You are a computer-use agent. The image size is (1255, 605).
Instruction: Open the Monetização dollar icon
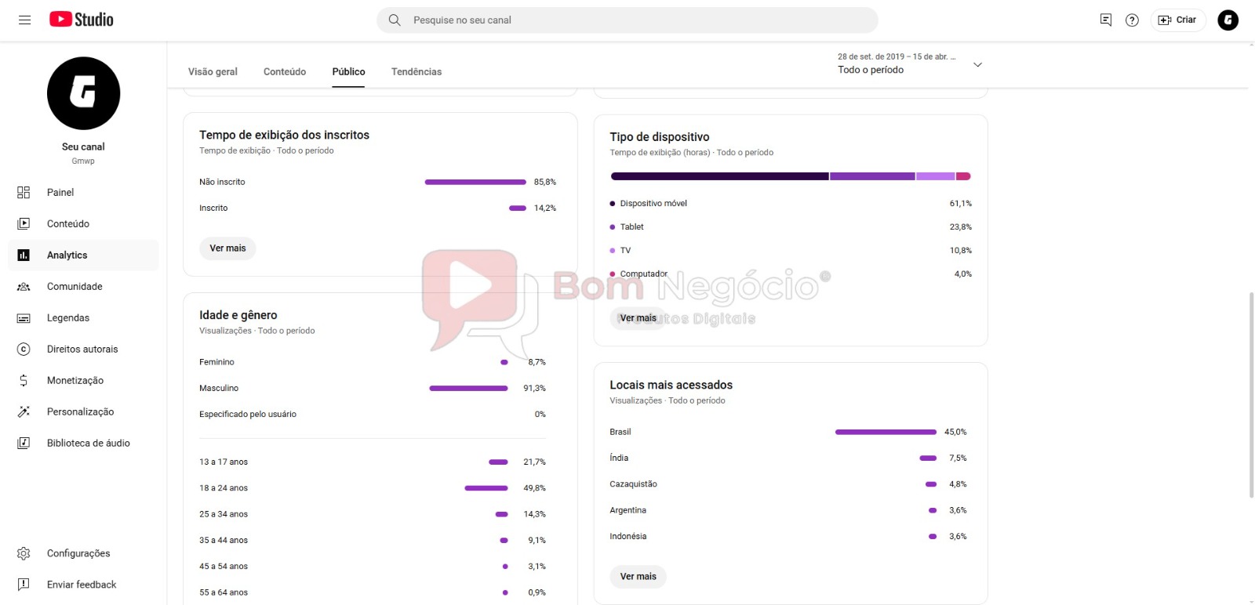24,381
